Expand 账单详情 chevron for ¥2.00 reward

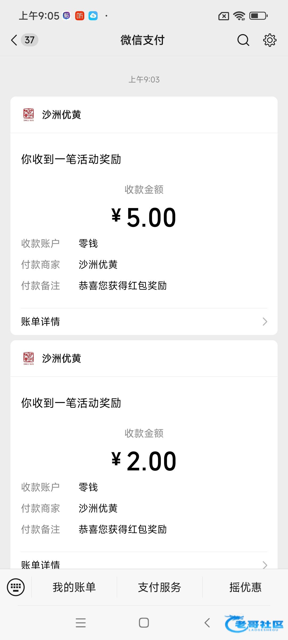tap(265, 564)
